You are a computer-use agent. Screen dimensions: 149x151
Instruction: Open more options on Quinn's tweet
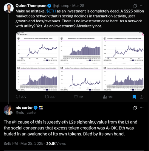click(x=142, y=6)
